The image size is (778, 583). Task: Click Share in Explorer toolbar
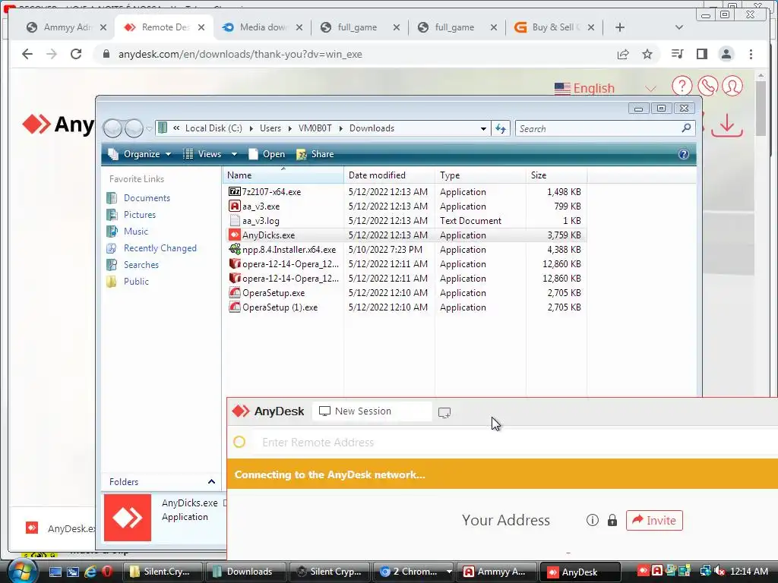[x=315, y=154]
